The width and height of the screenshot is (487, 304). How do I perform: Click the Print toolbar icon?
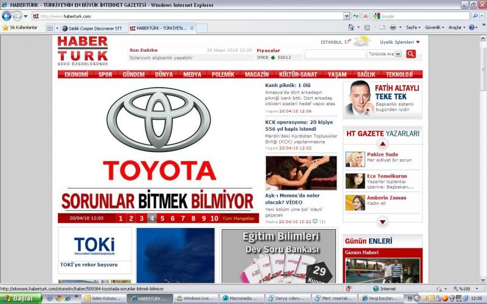click(393, 28)
